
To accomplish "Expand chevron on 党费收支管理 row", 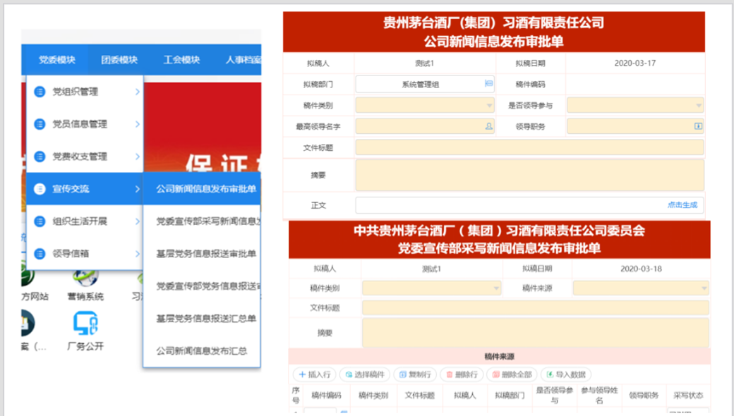I will click(137, 156).
